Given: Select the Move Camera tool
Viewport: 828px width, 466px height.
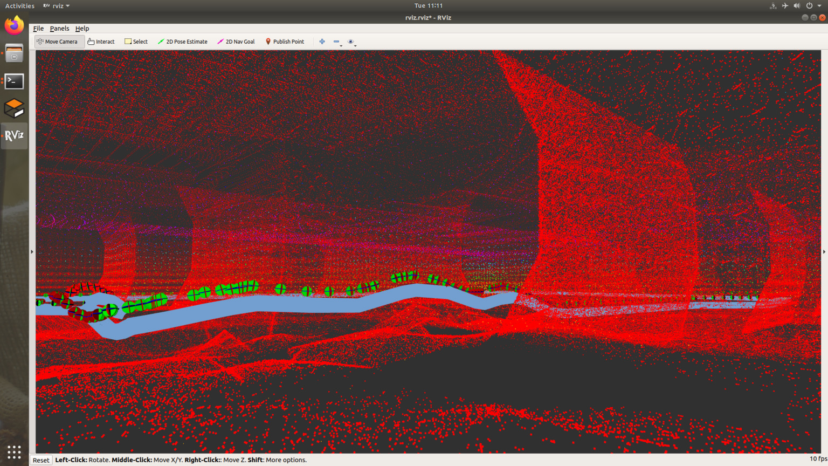Looking at the screenshot, I should [x=59, y=42].
